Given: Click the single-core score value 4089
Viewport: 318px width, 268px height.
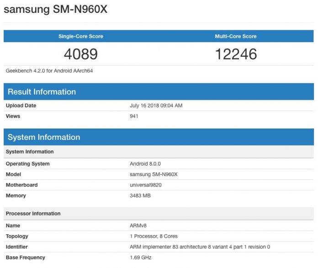Looking at the screenshot, I should [81, 54].
